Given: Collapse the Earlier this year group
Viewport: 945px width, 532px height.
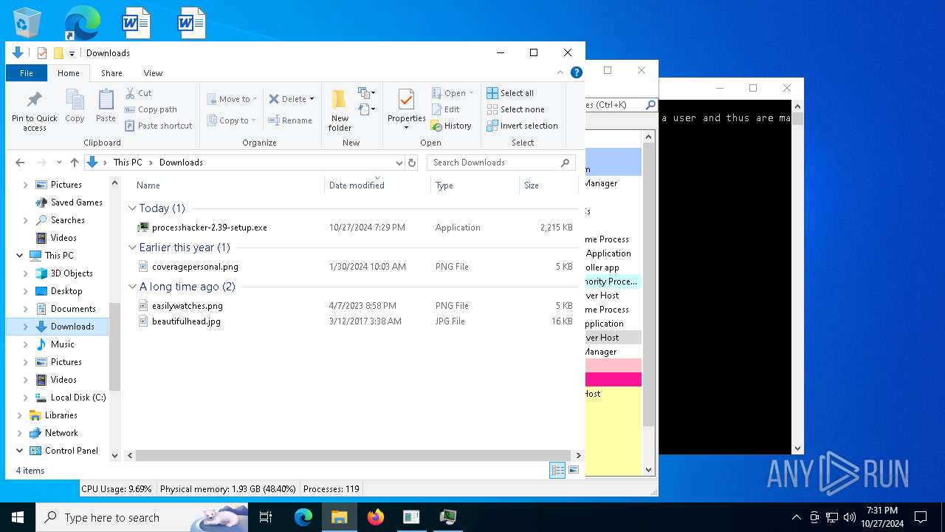Looking at the screenshot, I should [x=133, y=248].
